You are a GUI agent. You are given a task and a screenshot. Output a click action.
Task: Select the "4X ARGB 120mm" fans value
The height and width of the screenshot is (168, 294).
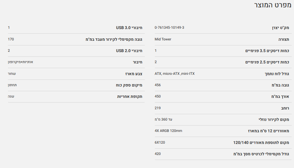pos(169,131)
